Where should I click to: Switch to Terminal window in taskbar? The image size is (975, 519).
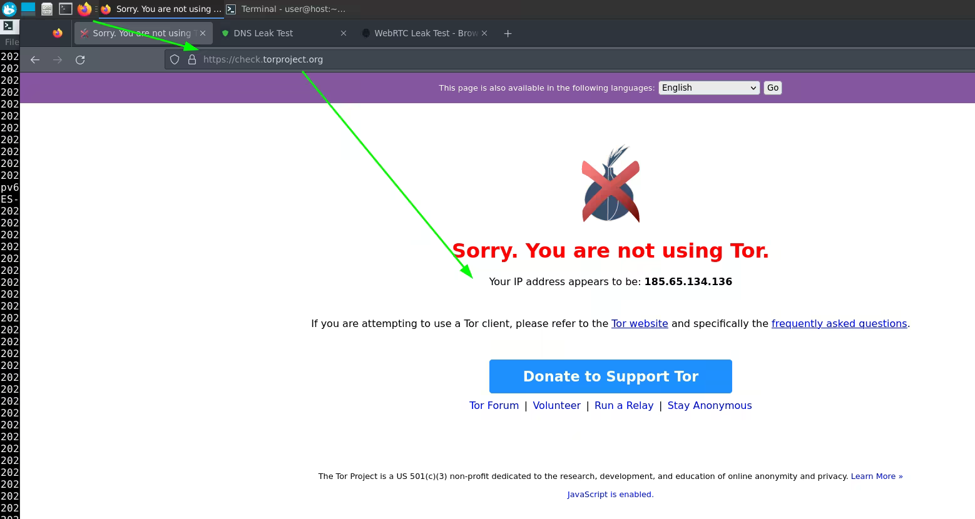pyautogui.click(x=286, y=9)
